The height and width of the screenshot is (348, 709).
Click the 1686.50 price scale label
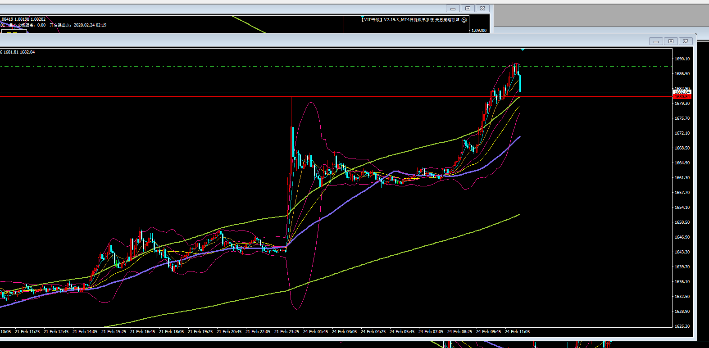point(682,74)
